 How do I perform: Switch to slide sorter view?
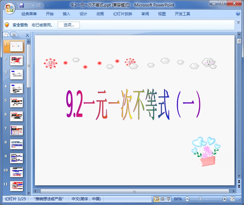pyautogui.click(x=163, y=199)
